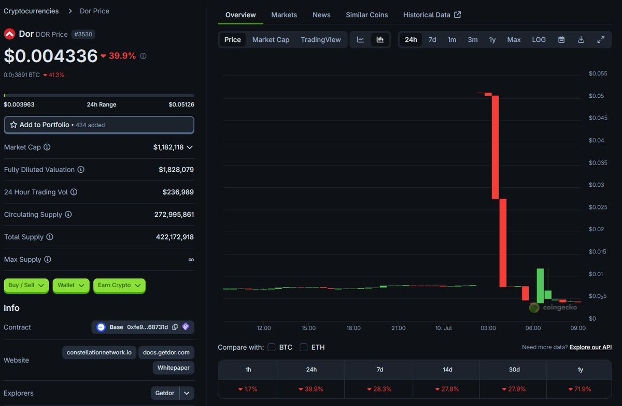622x406 pixels.
Task: Copy the contract address icon
Action: point(175,327)
